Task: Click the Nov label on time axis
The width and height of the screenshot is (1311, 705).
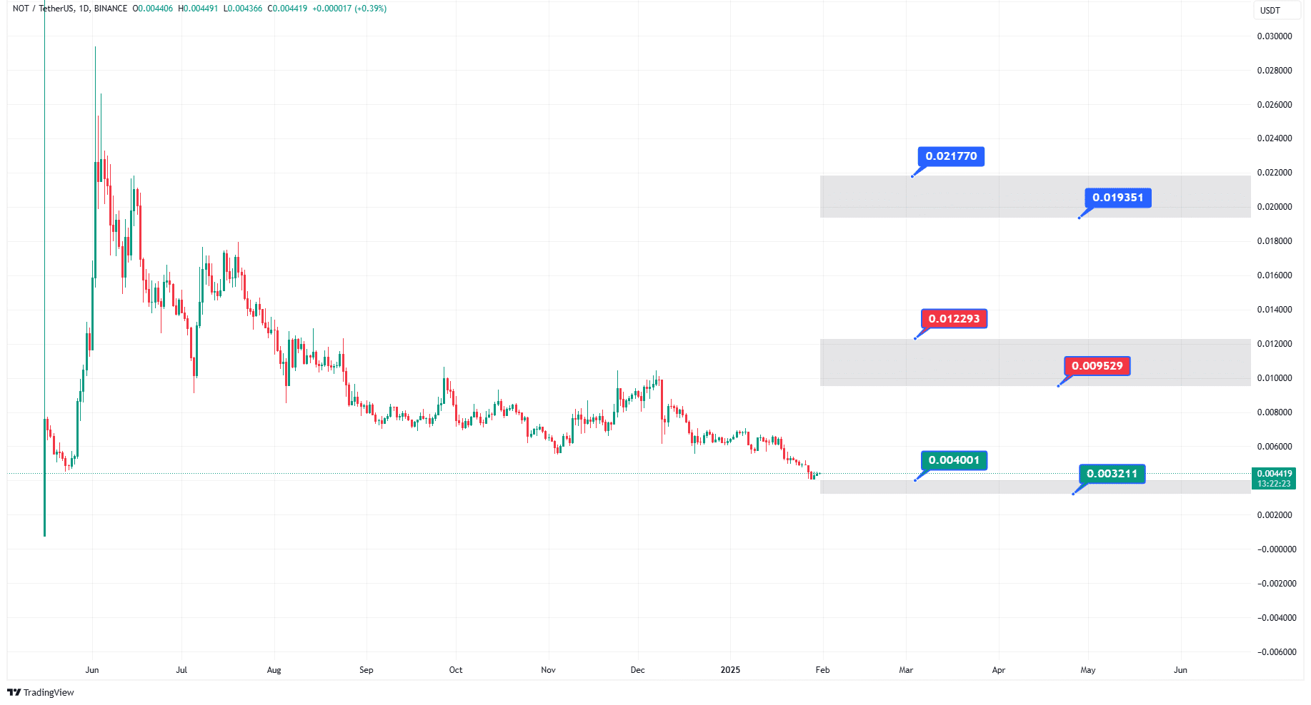Action: 548,670
